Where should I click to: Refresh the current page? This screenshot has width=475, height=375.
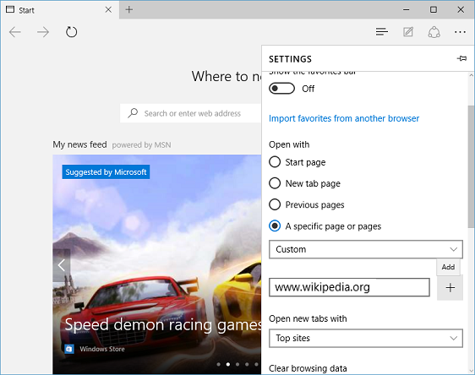click(x=72, y=32)
